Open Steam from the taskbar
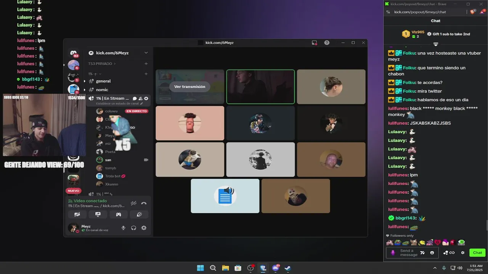The height and width of the screenshot is (274, 488). 288,268
